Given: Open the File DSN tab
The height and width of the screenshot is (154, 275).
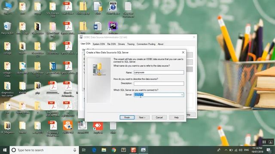Looking at the screenshot, I should (x=111, y=44).
